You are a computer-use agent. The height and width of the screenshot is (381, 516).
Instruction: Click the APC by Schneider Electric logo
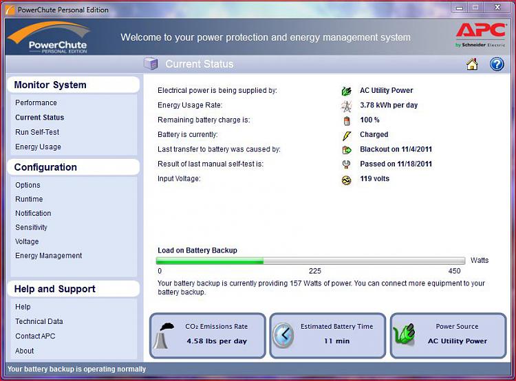[x=481, y=35]
